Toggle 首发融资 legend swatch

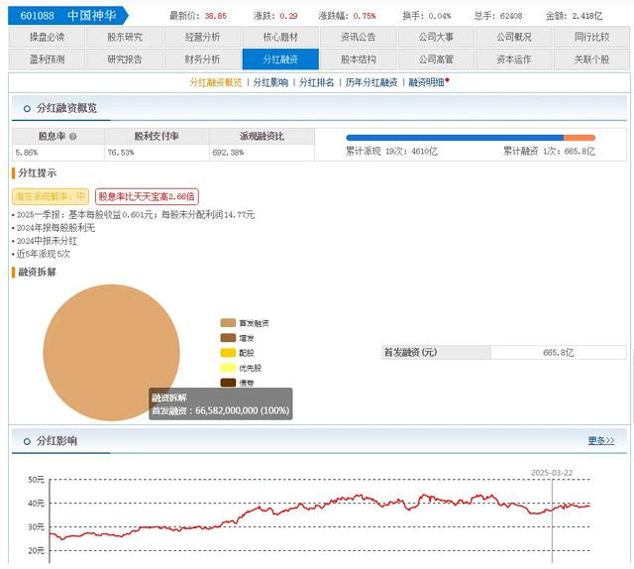coord(228,323)
